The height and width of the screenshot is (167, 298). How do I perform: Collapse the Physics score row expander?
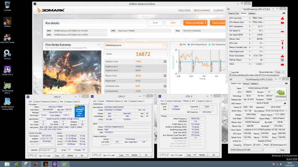[x=165, y=76]
